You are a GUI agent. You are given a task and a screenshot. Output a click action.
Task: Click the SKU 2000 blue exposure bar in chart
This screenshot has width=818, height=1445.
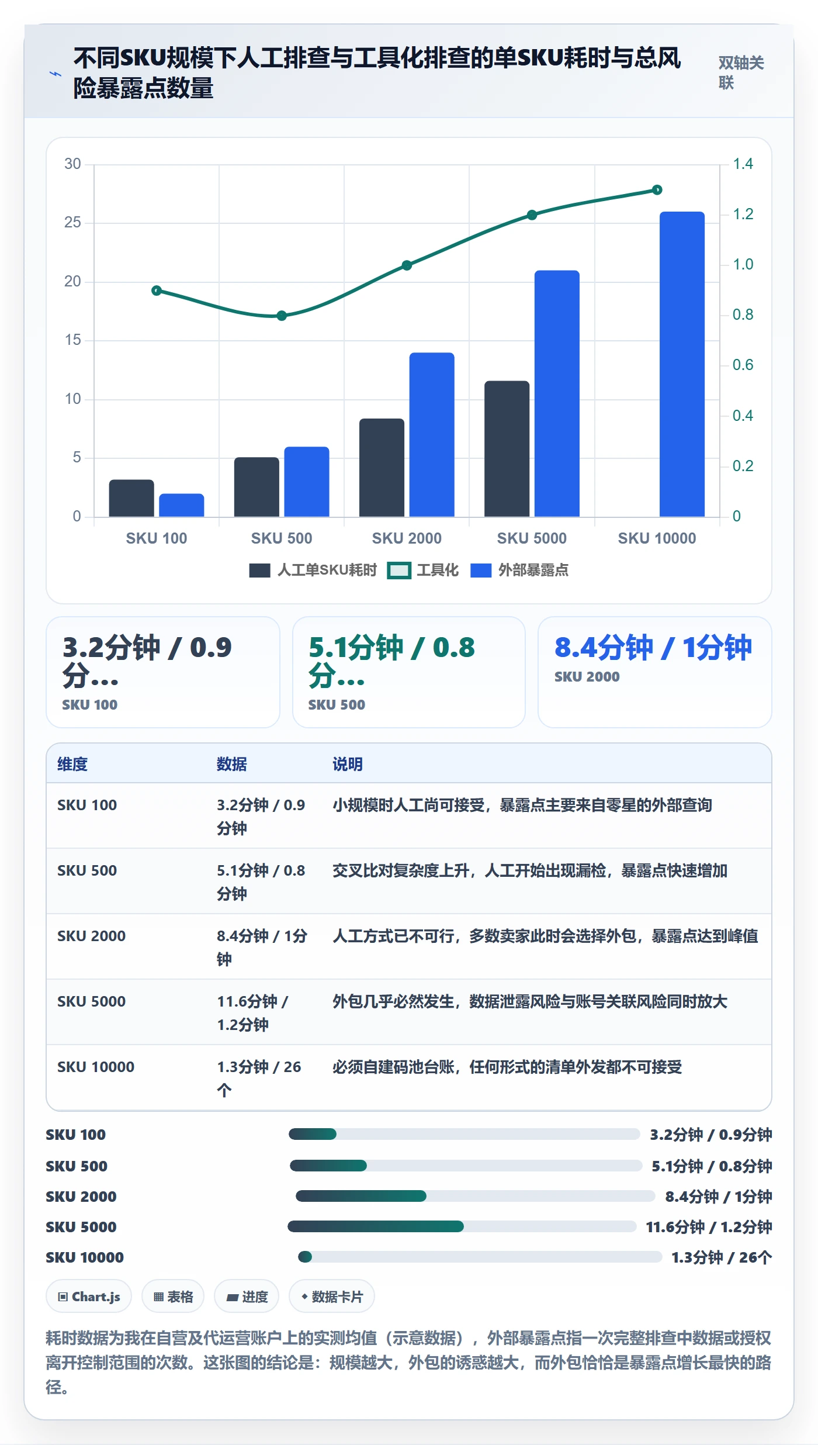coord(432,435)
